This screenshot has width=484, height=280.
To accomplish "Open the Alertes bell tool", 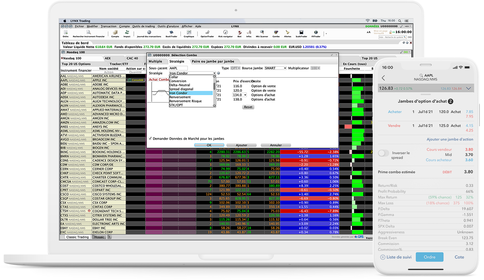I will pos(288,34).
